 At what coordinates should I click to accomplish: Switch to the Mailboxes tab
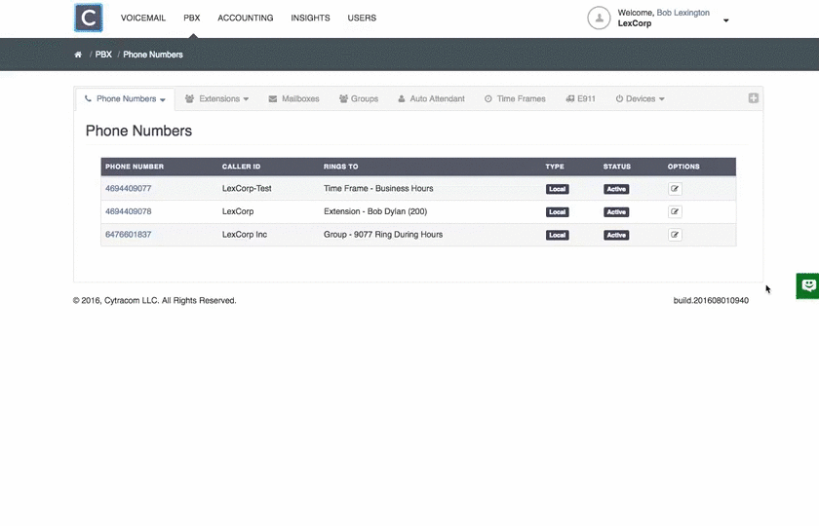coord(293,99)
